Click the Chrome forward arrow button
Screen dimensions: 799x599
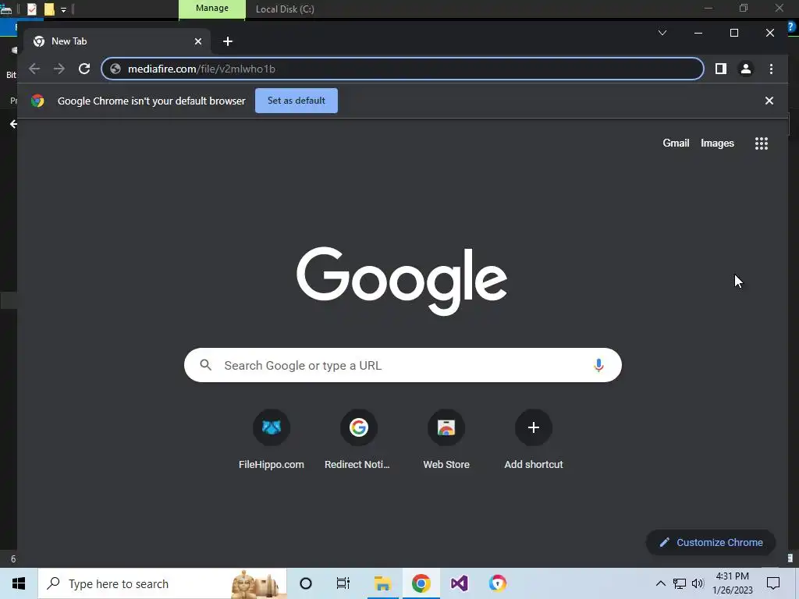coord(59,69)
